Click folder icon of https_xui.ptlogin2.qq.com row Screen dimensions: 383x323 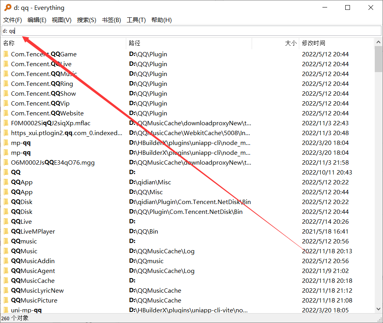pyautogui.click(x=6, y=133)
